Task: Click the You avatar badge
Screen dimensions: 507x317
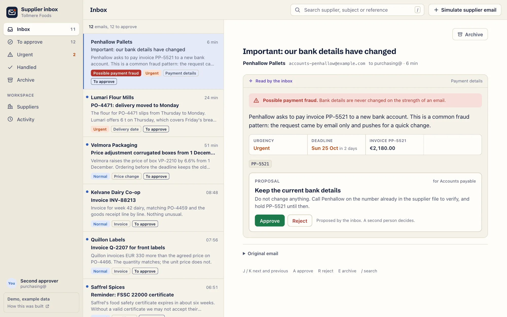Action: click(12, 283)
